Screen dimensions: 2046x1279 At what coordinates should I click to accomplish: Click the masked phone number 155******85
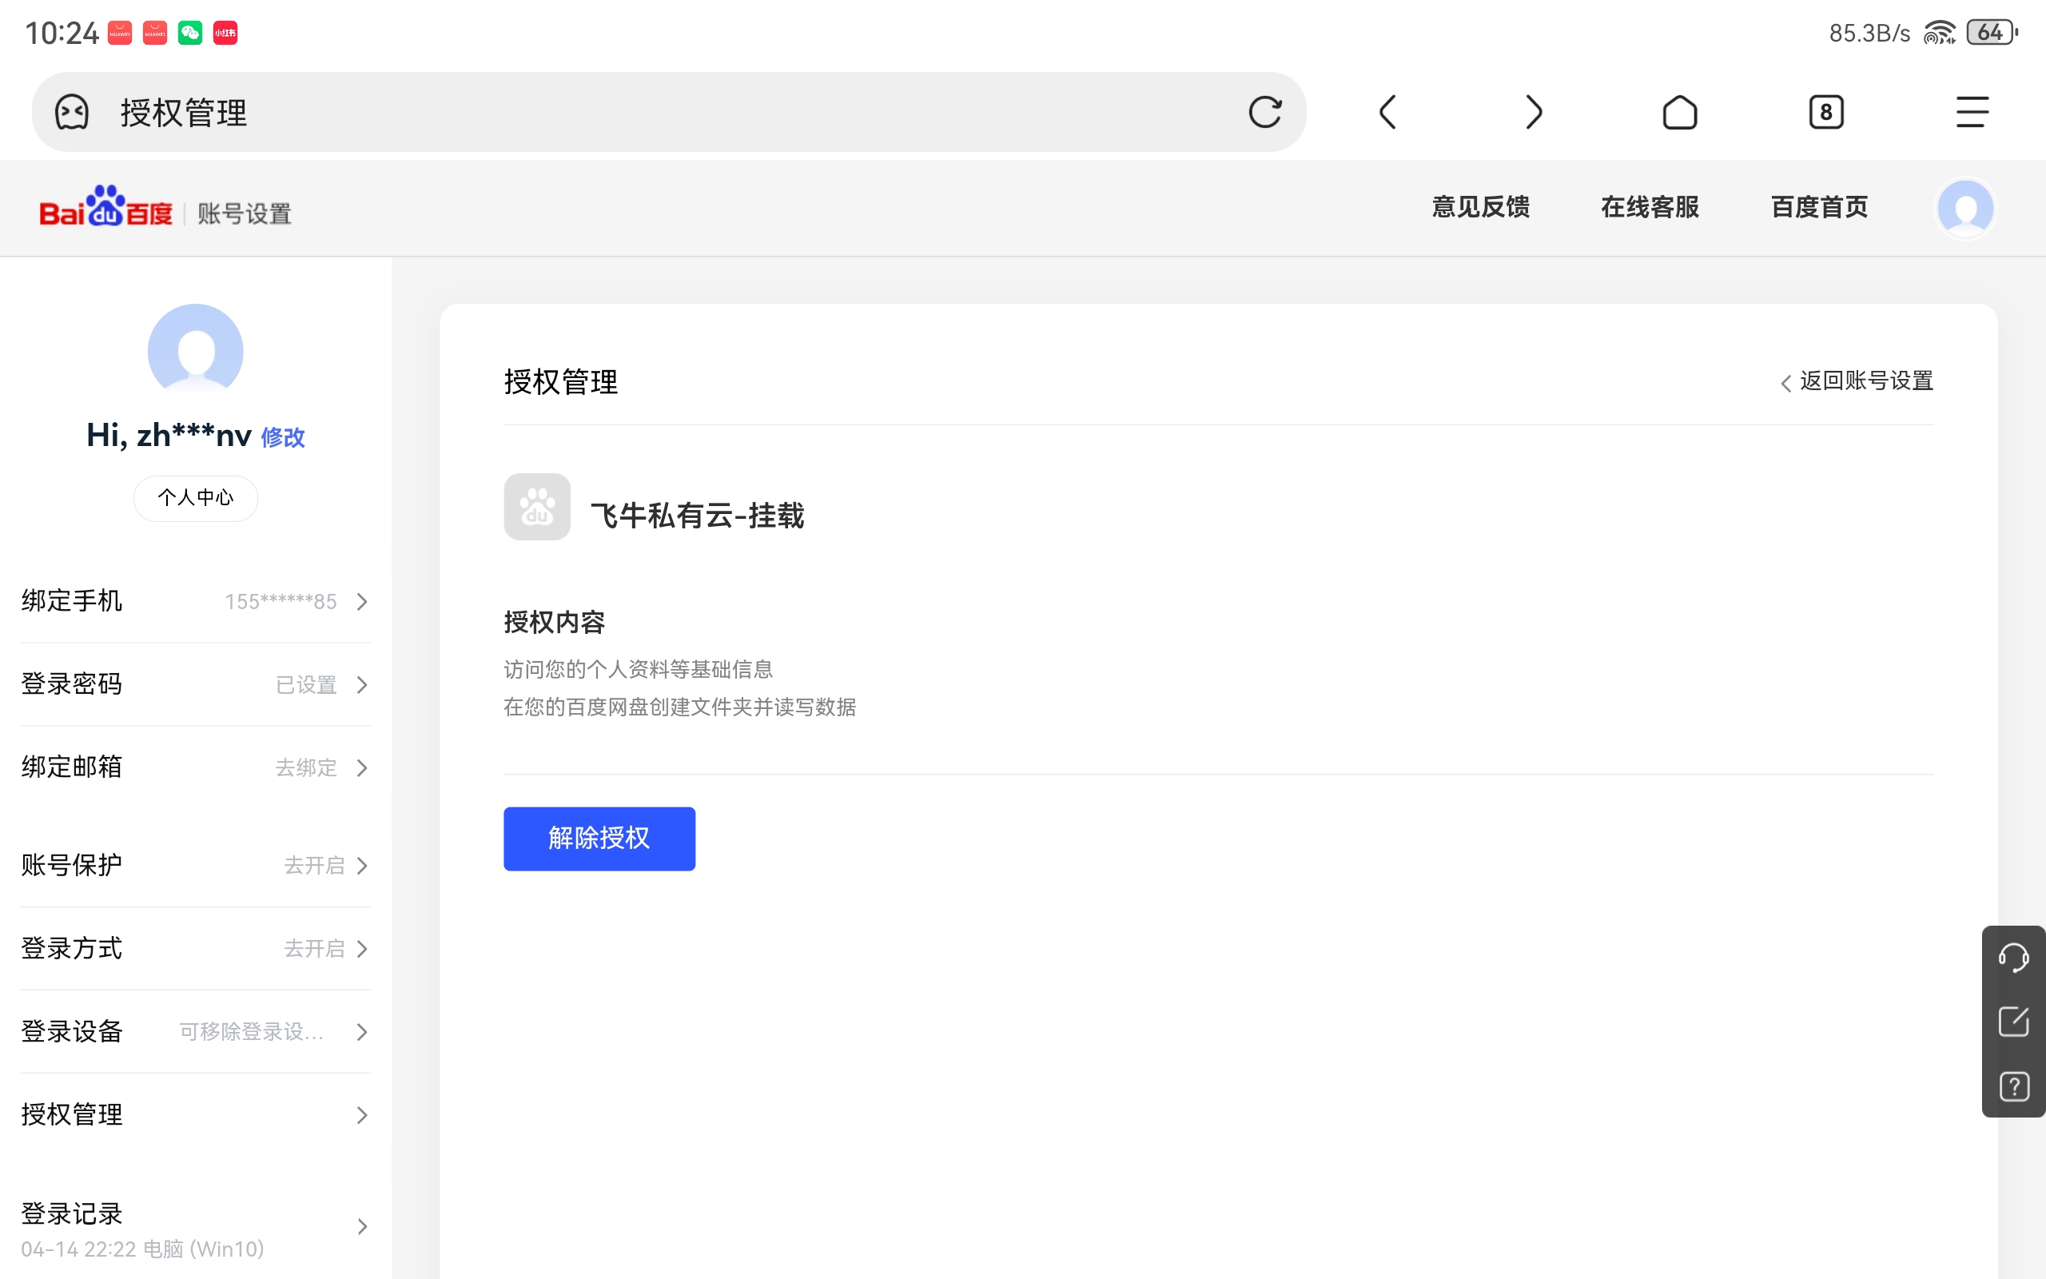pyautogui.click(x=281, y=601)
